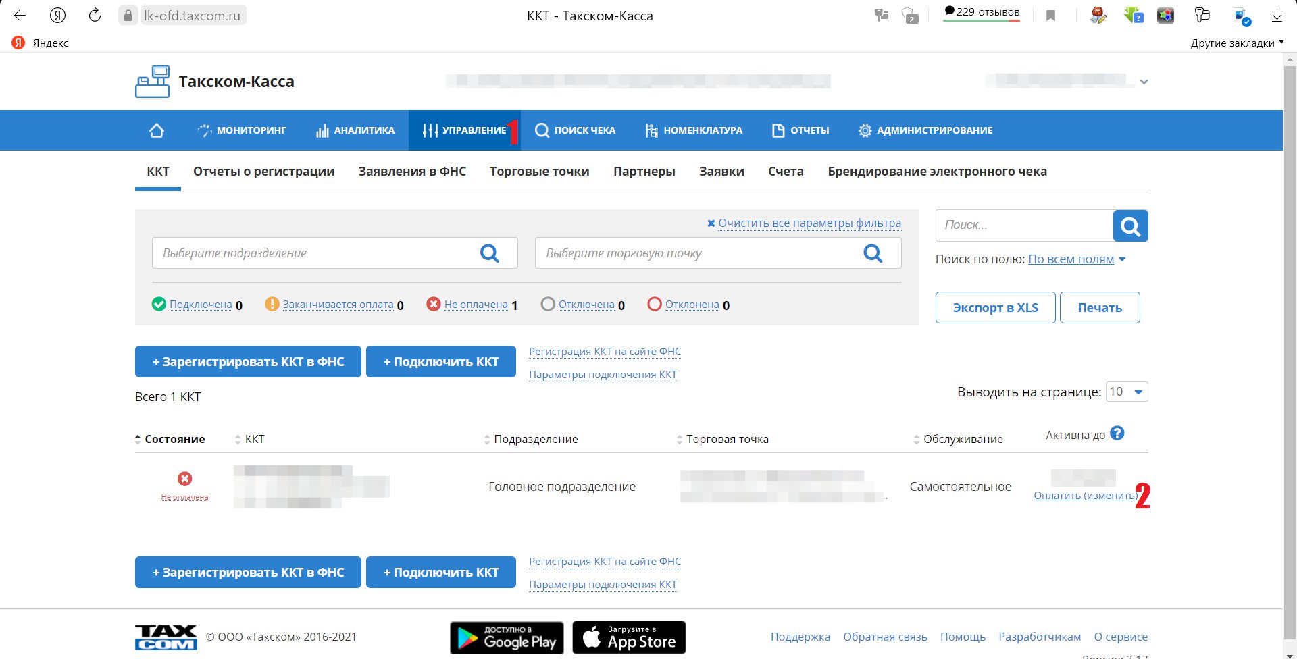Switch to the Партнеры tab

(x=644, y=172)
